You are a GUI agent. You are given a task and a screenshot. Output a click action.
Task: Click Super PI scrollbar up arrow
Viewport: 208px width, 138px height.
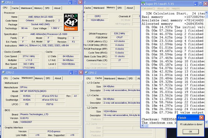[206, 13]
